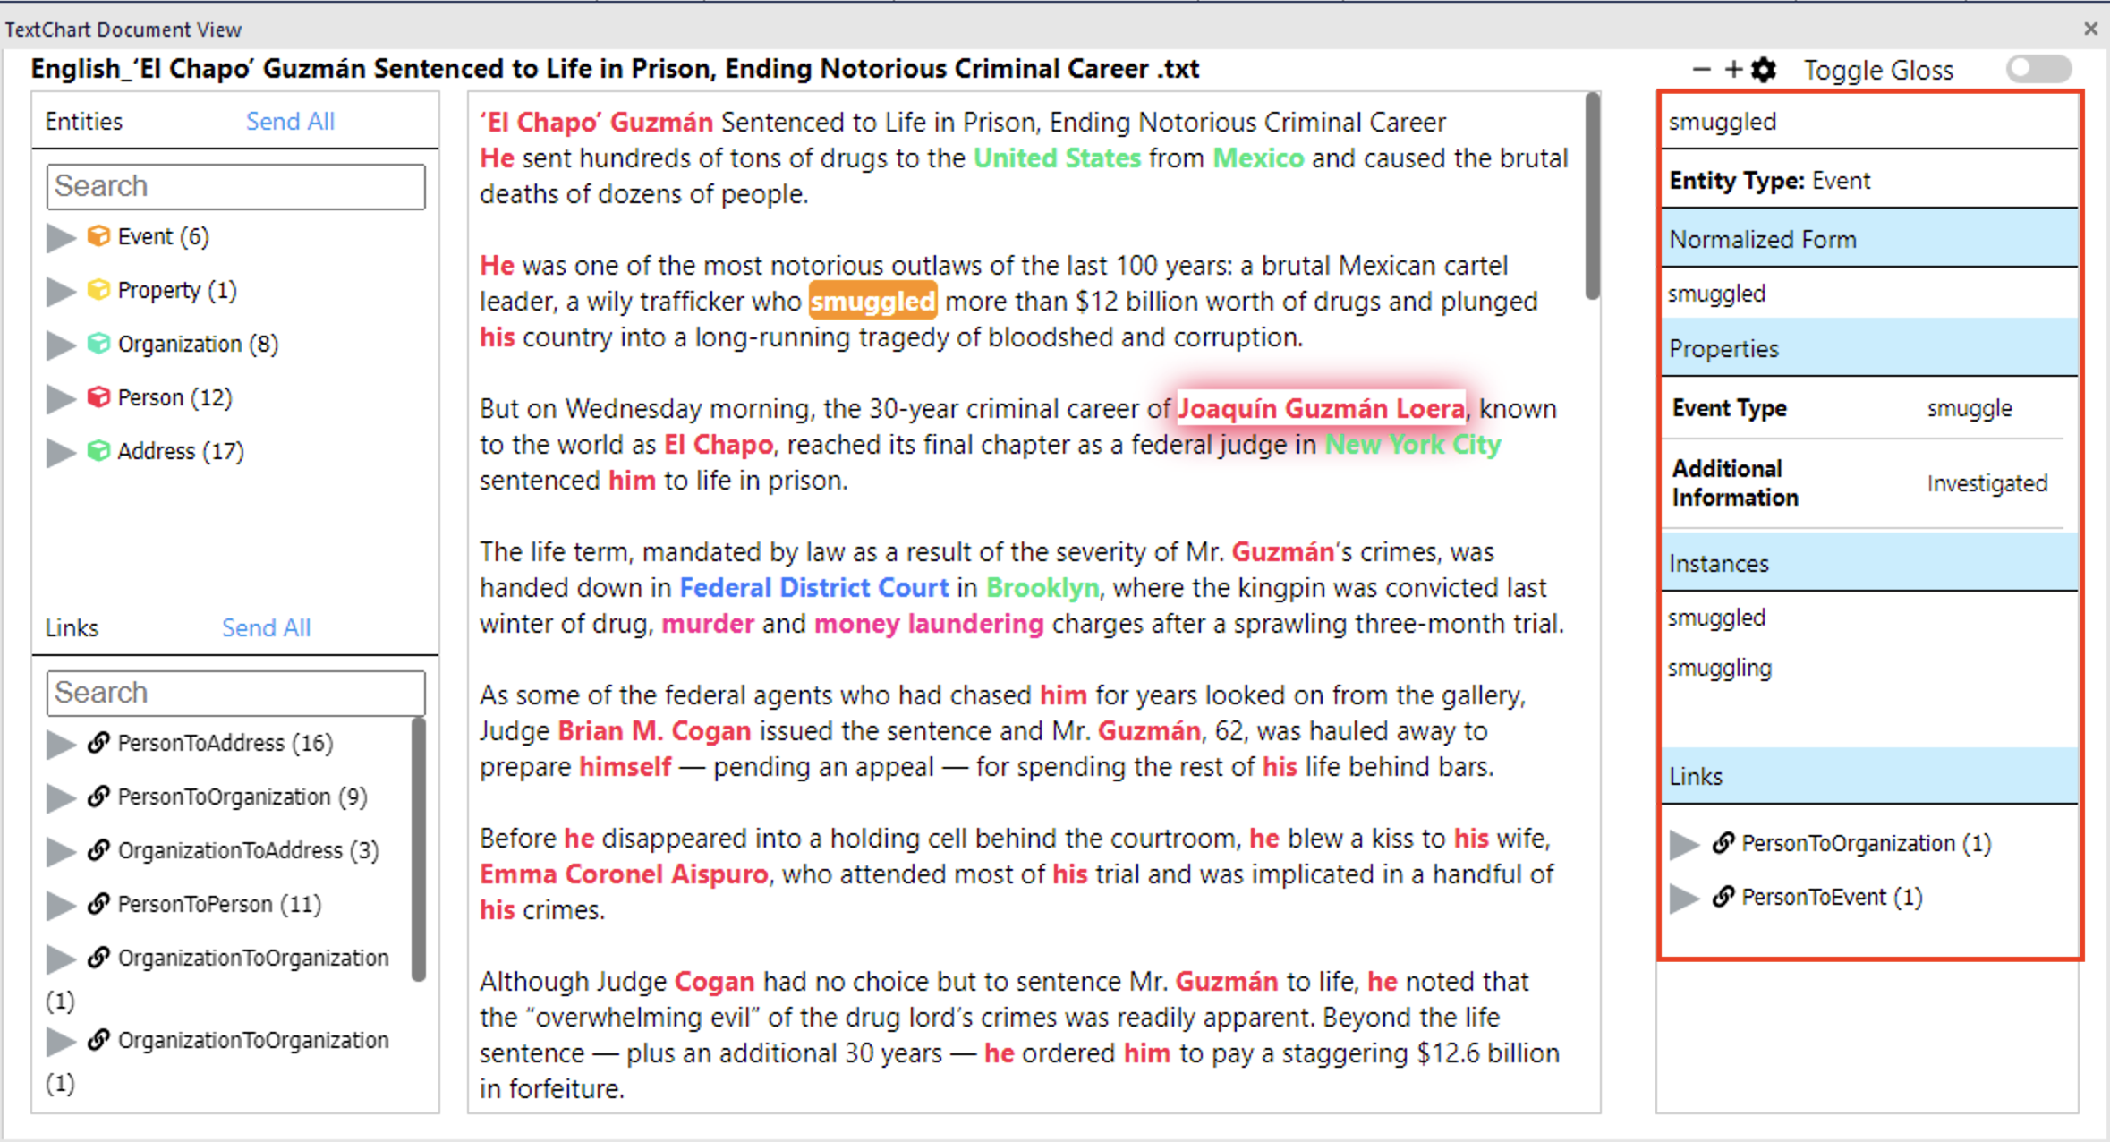This screenshot has height=1142, width=2110.
Task: Expand the Property (1) entity group
Action: click(x=61, y=291)
